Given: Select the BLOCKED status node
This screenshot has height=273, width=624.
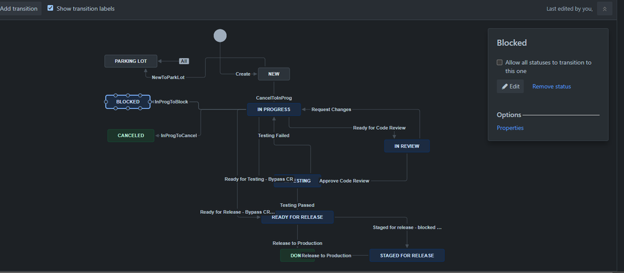Looking at the screenshot, I should 128,102.
